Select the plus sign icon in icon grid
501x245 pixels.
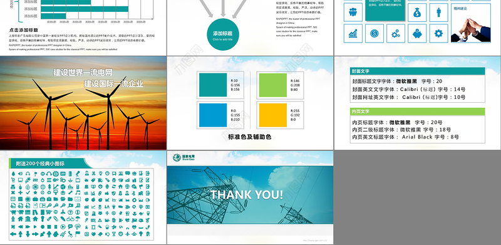pyautogui.click(x=21, y=192)
